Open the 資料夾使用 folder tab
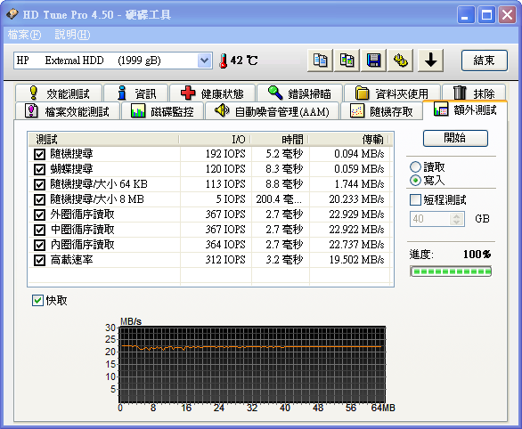 click(x=392, y=93)
